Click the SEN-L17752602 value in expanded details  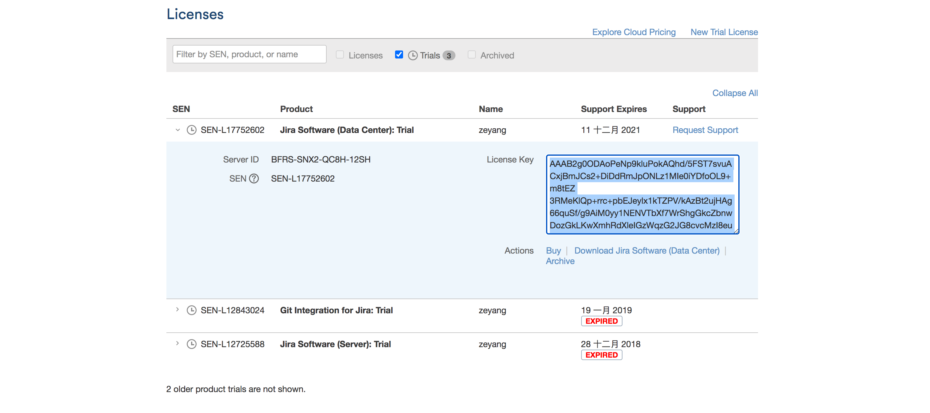pos(303,178)
